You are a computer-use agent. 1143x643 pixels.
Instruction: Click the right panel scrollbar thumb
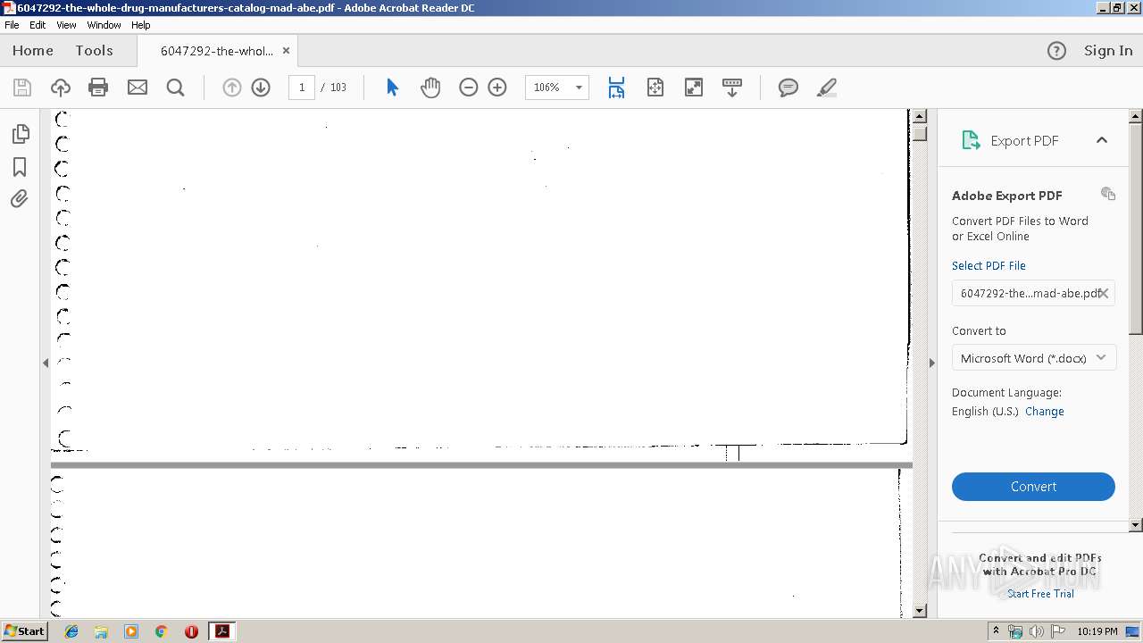[1136, 228]
